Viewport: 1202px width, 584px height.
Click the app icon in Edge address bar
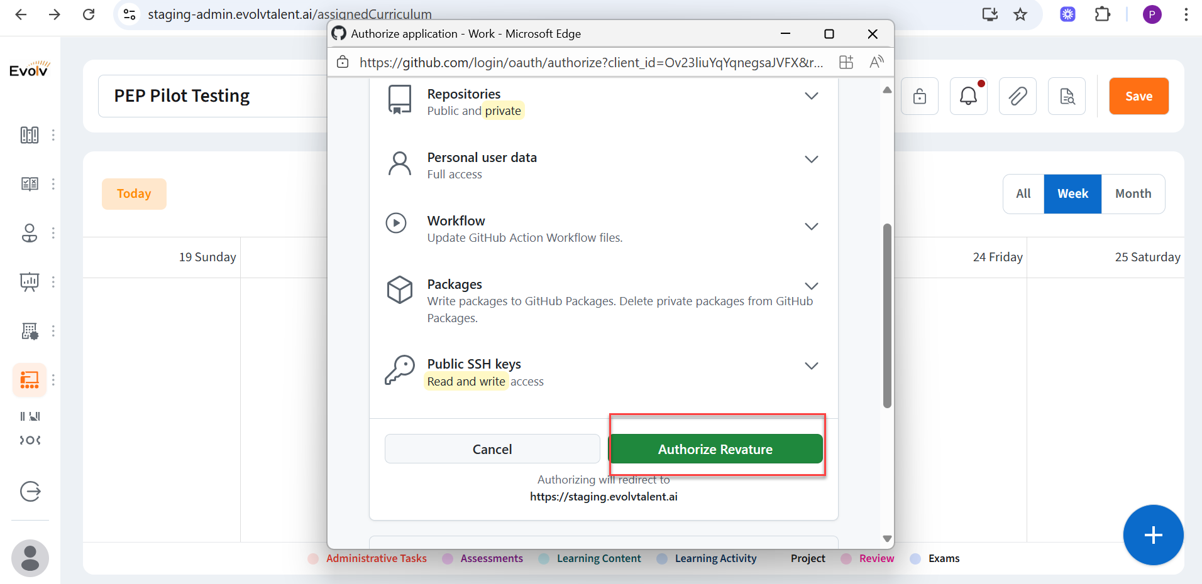[846, 62]
